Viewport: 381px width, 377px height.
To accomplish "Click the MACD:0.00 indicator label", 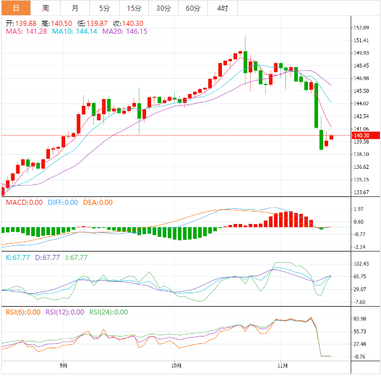I will [24, 203].
